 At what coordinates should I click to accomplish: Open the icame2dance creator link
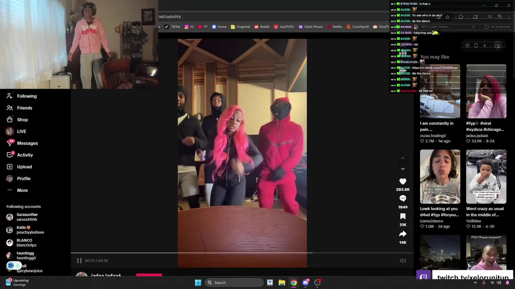431,221
